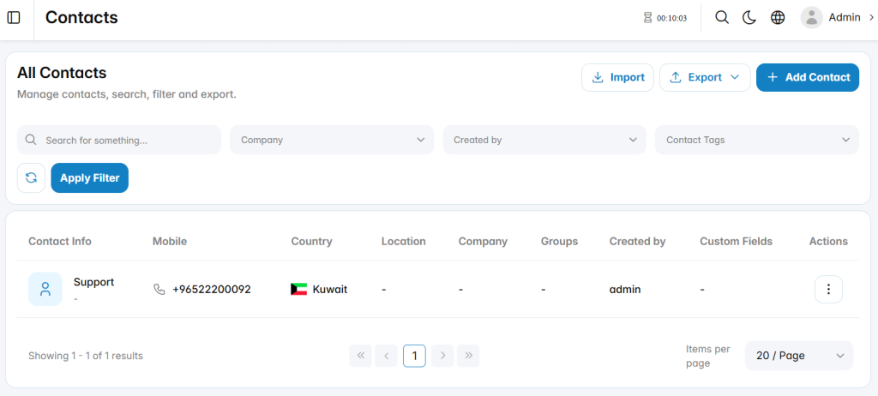Click the Actions column header
The width and height of the screenshot is (878, 396).
tap(828, 242)
